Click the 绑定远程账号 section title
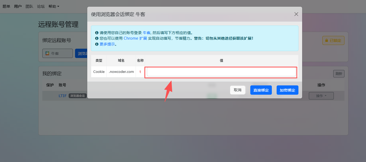The width and height of the screenshot is (366, 162). point(57,40)
